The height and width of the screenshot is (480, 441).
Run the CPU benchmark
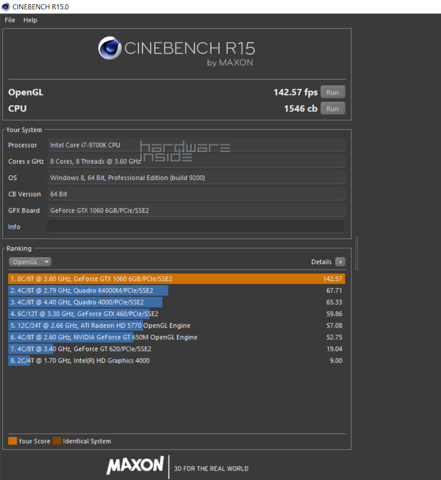coord(333,109)
